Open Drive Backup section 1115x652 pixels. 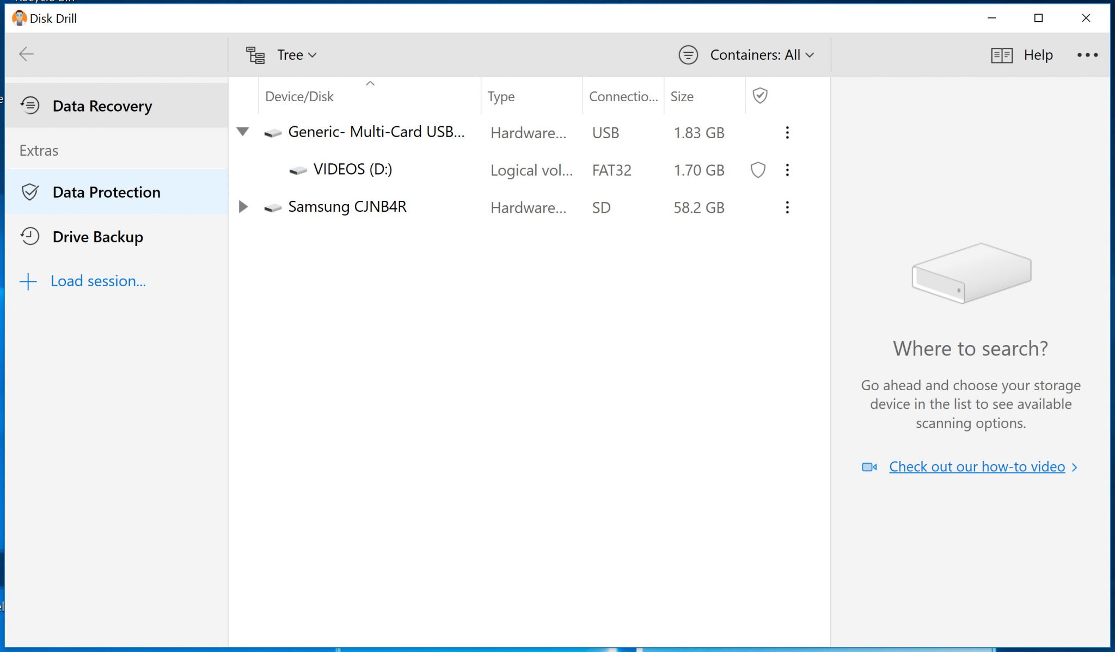[117, 237]
